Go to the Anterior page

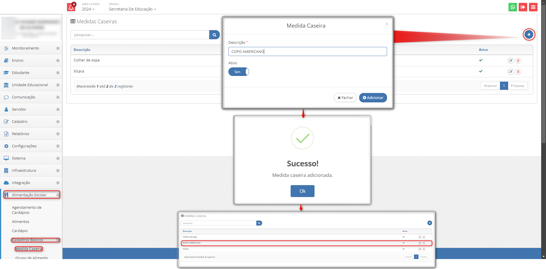pyautogui.click(x=490, y=86)
